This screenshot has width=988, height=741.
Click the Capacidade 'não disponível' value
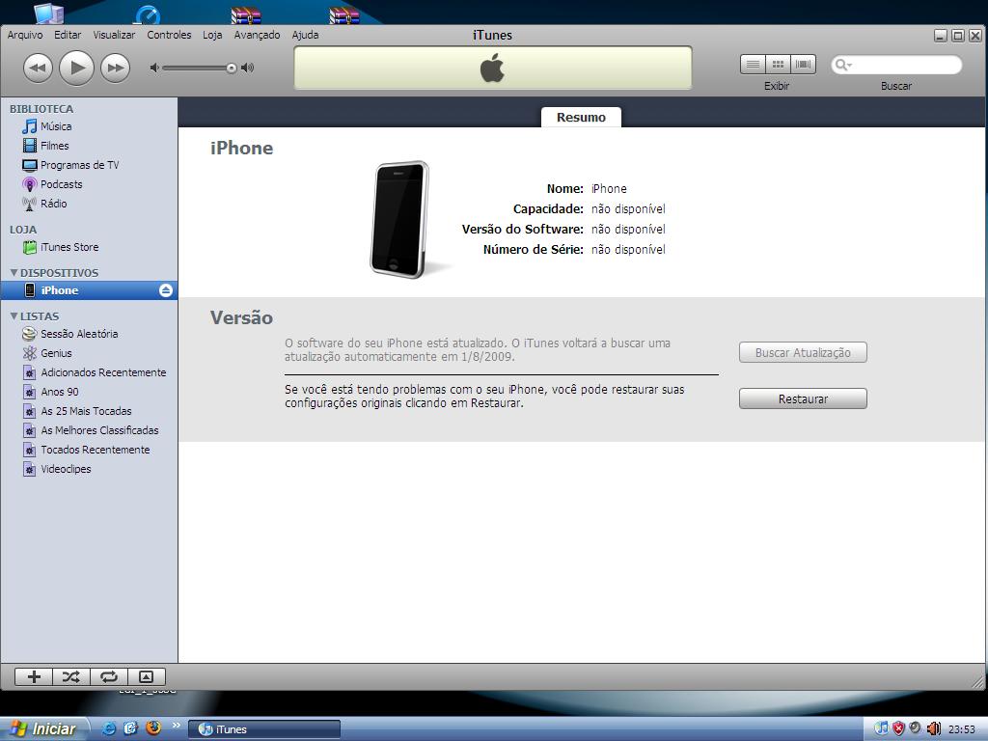[x=628, y=208]
